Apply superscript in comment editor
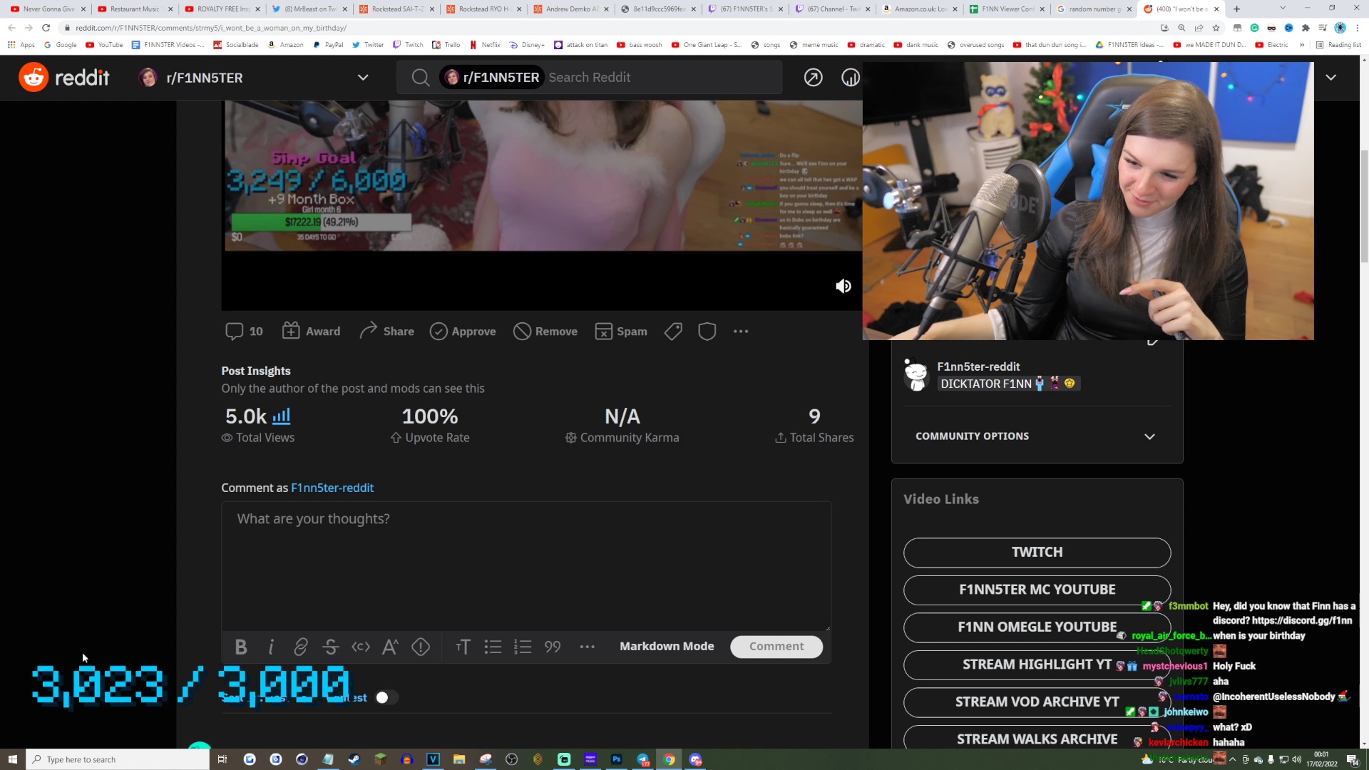Image resolution: width=1369 pixels, height=770 pixels. click(390, 647)
